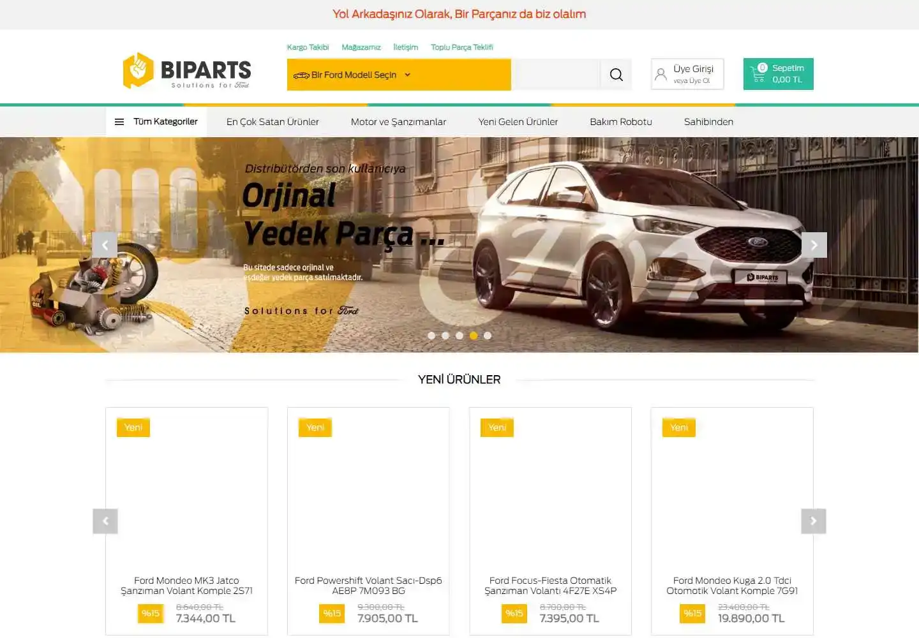Click Orjinal Yedek Parça banner headline
The height and width of the screenshot is (638, 919).
[343, 215]
